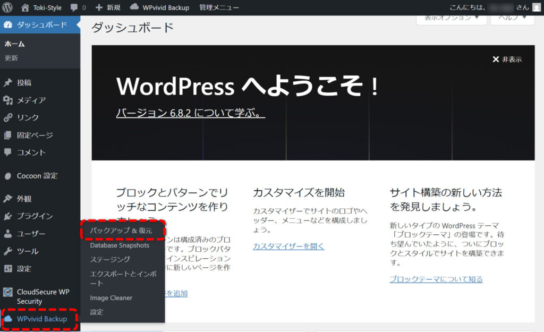Viewport: 544px width, 332px height.
Task: Open Image Cleaner submenu item
Action: point(111,298)
